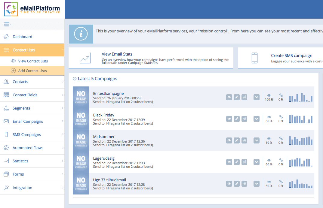The height and width of the screenshot is (208, 323).
Task: Open the Lagerudsalg campaign title
Action: 104,158
